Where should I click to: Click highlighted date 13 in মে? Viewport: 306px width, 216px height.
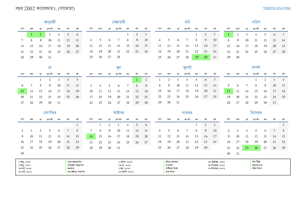click(x=22, y=91)
